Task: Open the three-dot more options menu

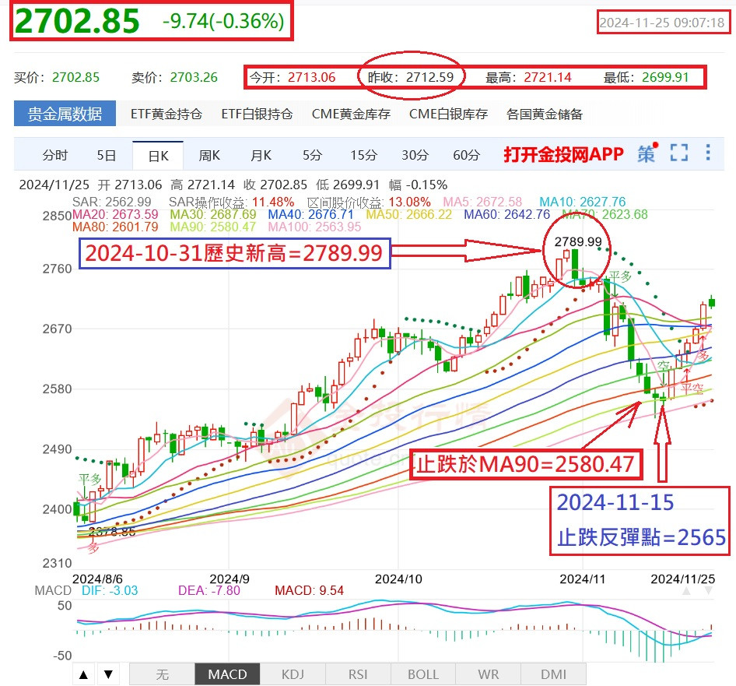Action: 708,153
